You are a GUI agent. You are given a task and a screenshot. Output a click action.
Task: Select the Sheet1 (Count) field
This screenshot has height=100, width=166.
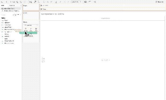click(9, 41)
